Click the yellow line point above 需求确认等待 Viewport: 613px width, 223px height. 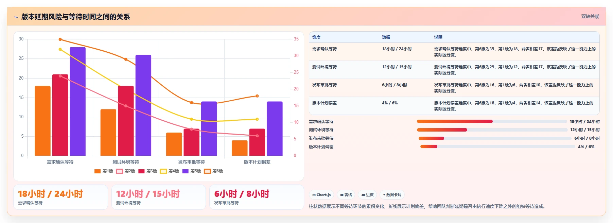coord(60,49)
